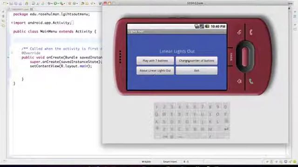
Task: Click the External Tools run icon
Action: tap(61, 3)
